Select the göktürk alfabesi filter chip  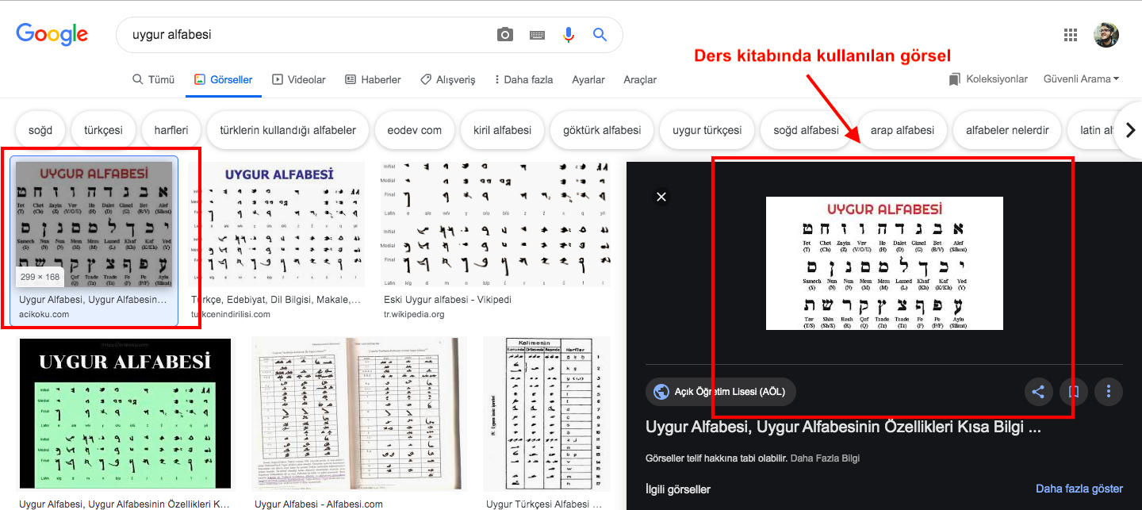[602, 130]
